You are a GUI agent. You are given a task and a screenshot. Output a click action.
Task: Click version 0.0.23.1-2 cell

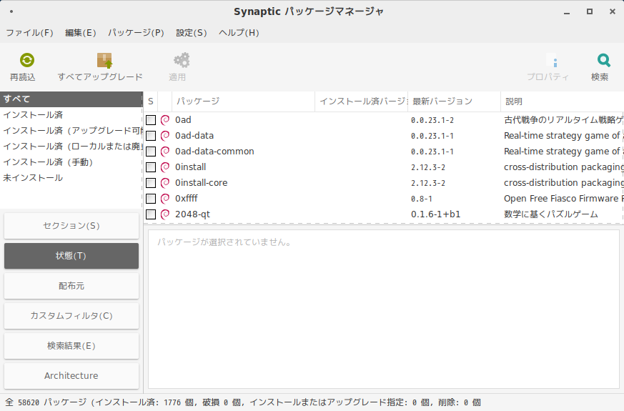432,120
